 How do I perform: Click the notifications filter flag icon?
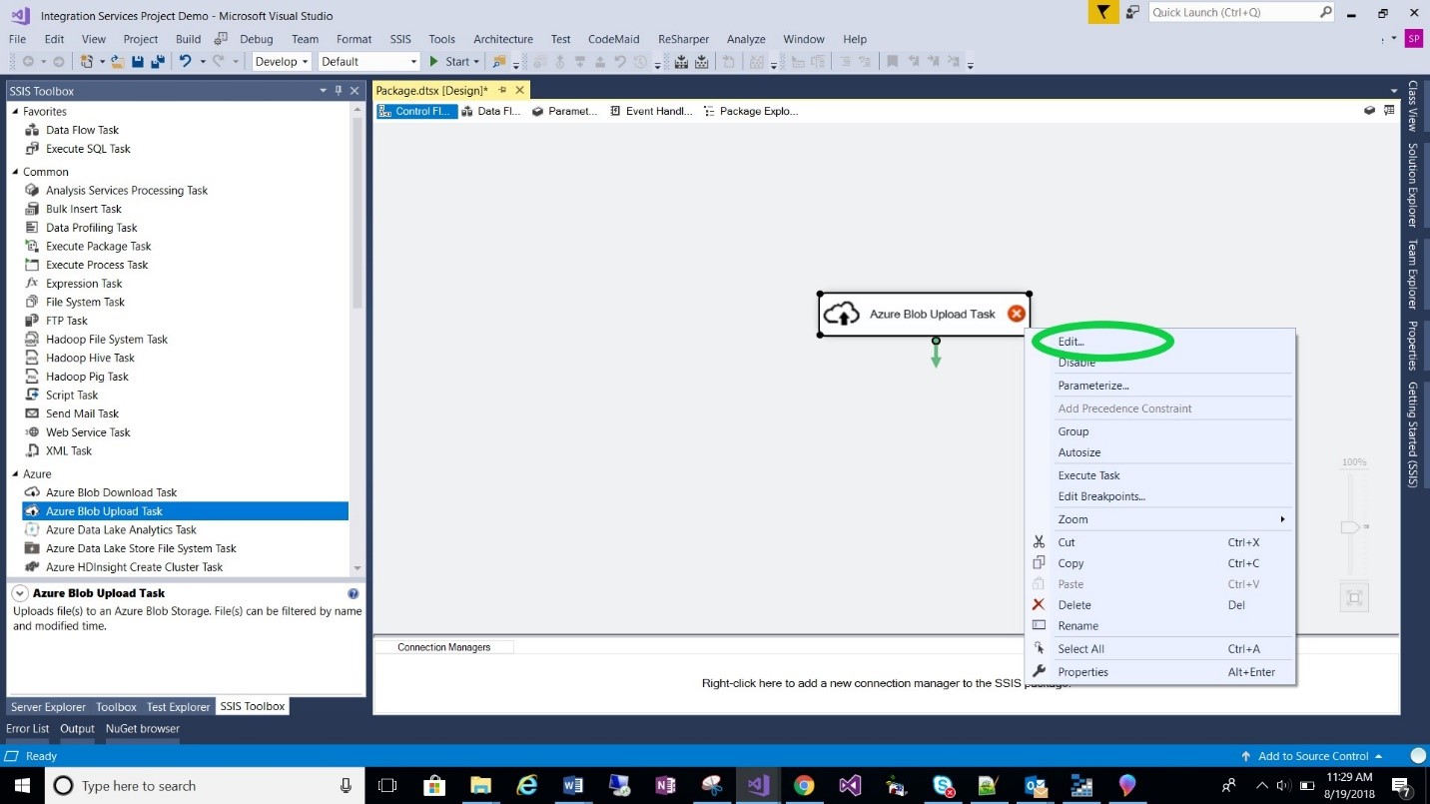point(1101,13)
